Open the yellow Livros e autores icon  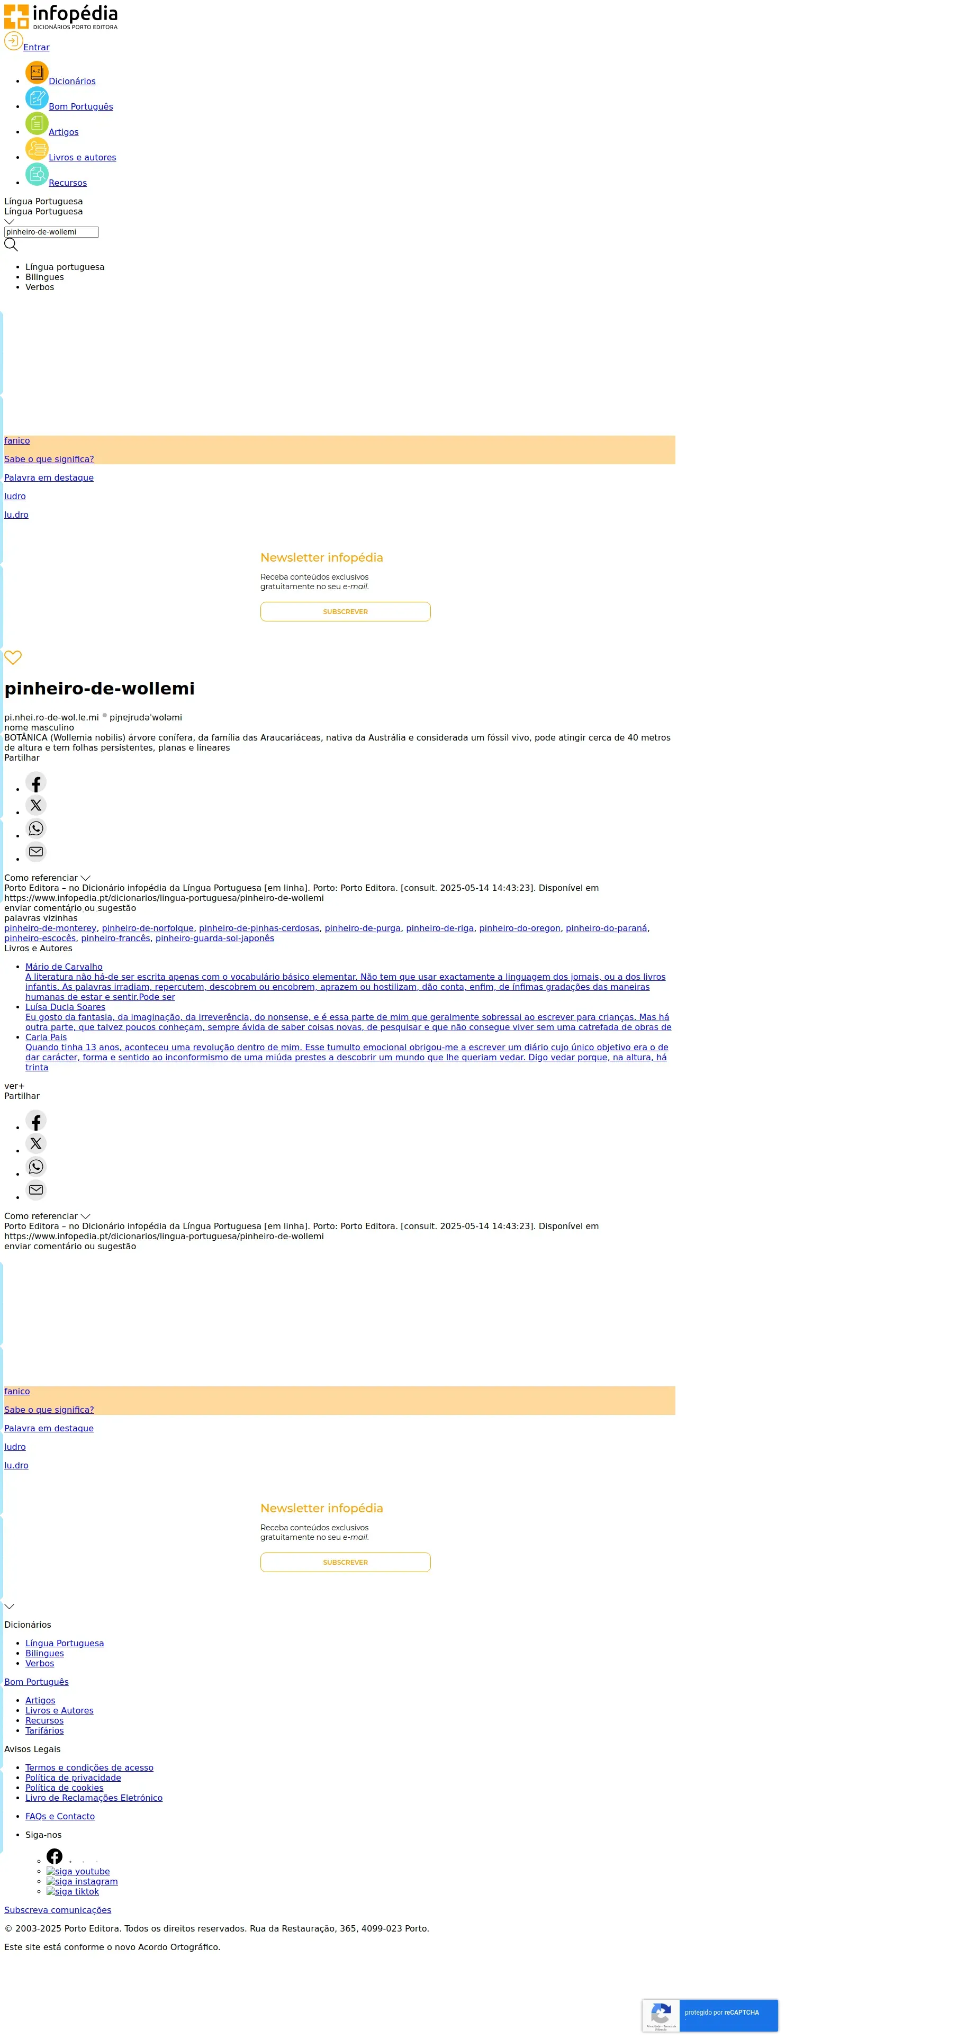pyautogui.click(x=37, y=149)
